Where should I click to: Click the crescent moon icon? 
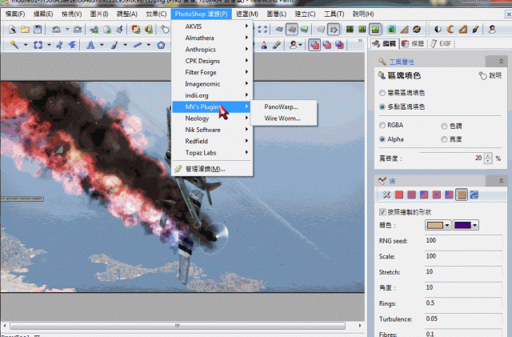point(450,30)
